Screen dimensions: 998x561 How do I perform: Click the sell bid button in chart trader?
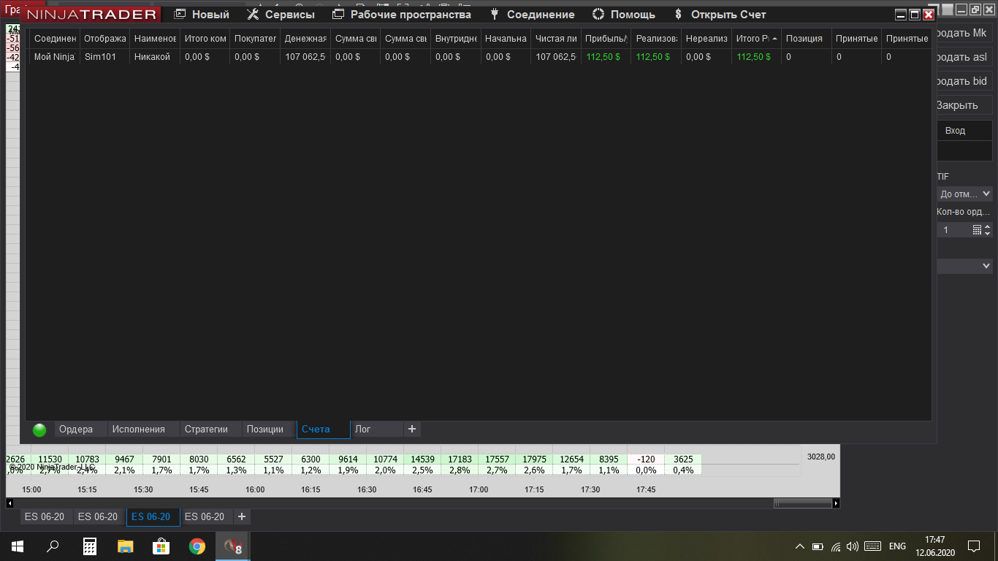(x=964, y=81)
